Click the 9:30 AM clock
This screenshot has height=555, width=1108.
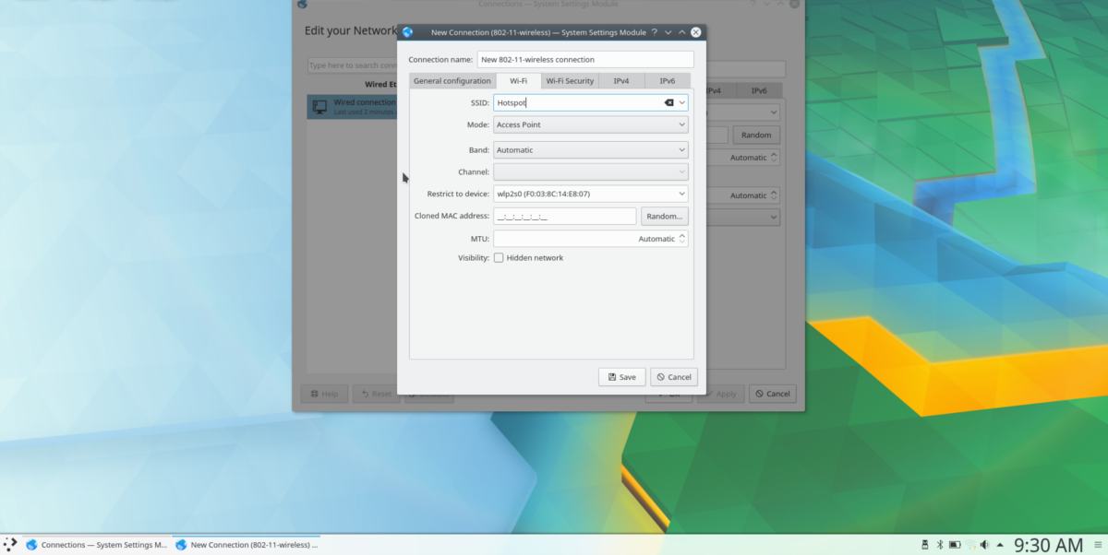coord(1048,545)
